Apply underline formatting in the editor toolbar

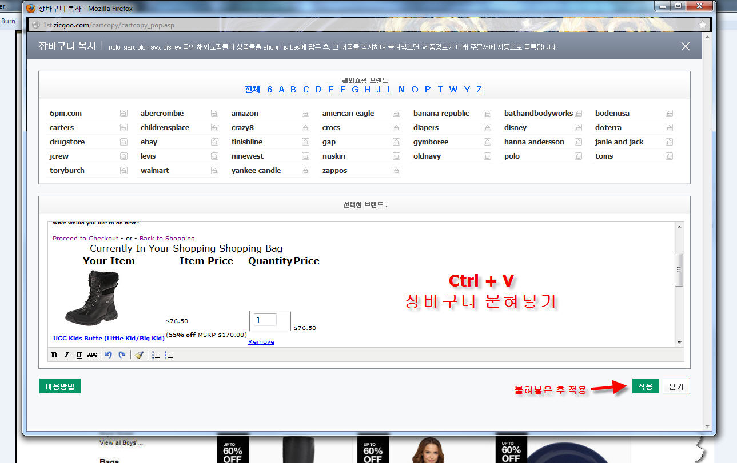pyautogui.click(x=79, y=355)
